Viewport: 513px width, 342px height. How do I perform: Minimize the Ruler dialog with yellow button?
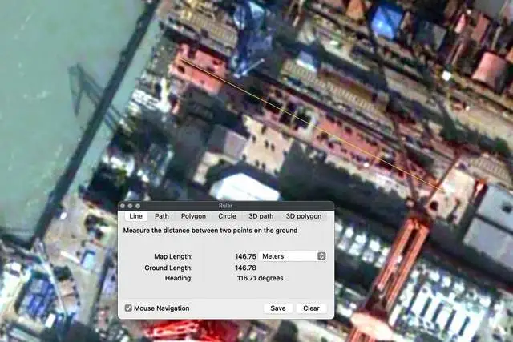129,206
